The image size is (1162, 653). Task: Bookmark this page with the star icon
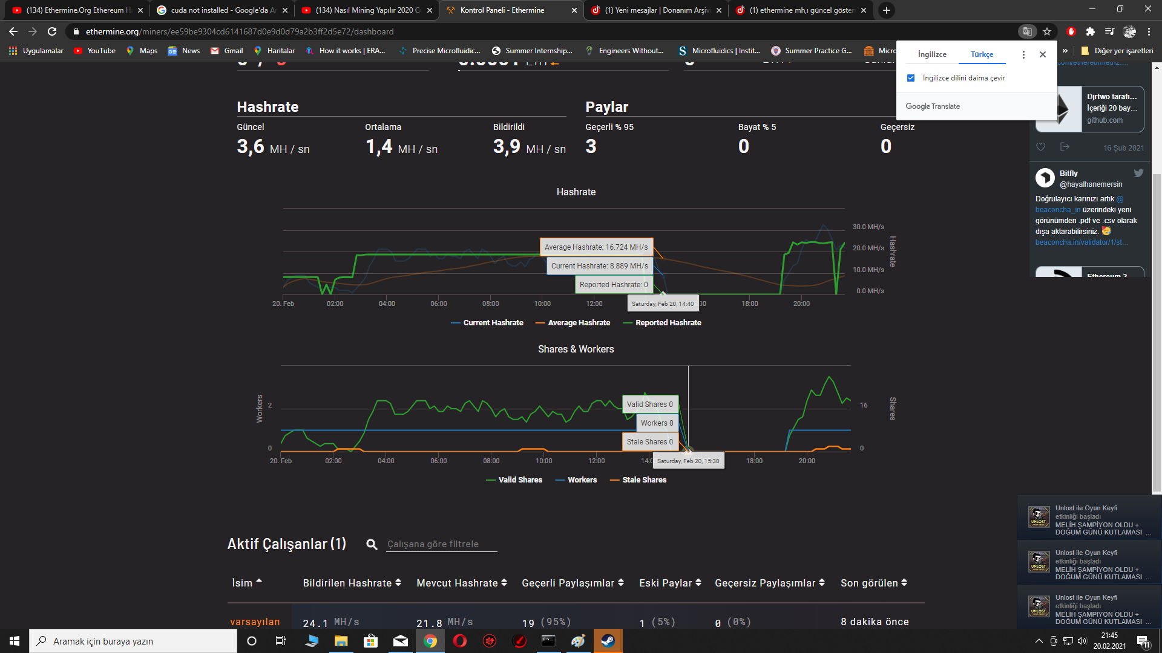point(1047,31)
